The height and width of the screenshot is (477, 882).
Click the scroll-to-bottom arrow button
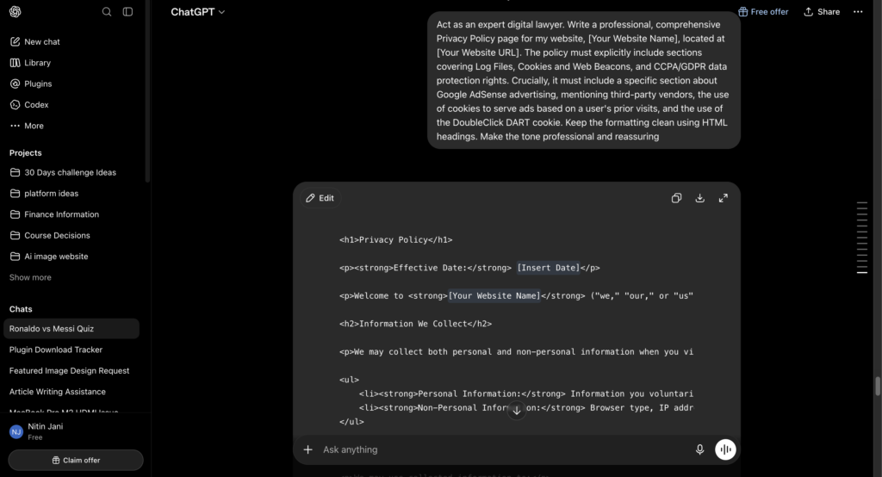click(517, 411)
